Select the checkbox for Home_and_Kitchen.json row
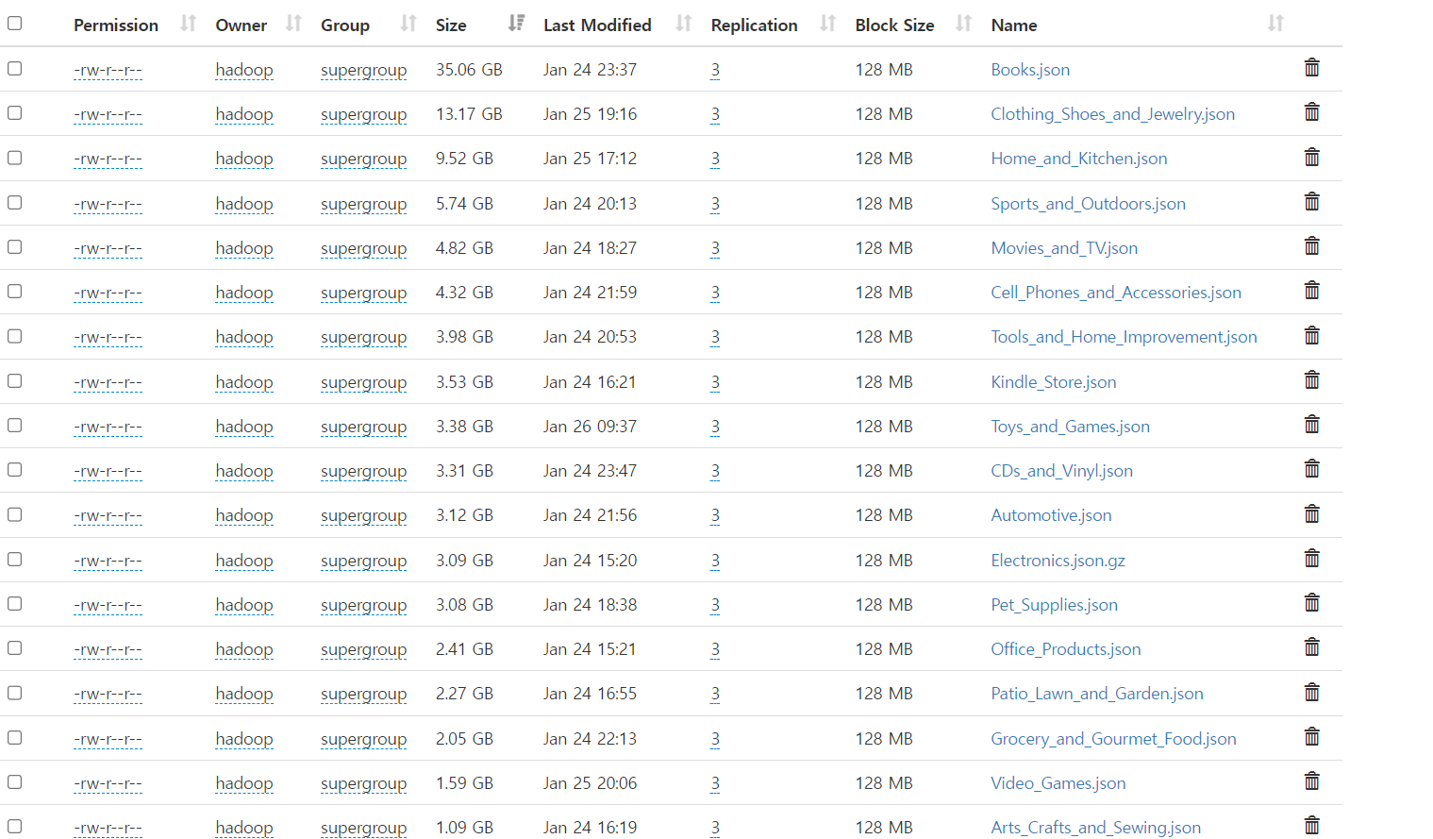Viewport: 1433px width, 839px height. coord(14,158)
